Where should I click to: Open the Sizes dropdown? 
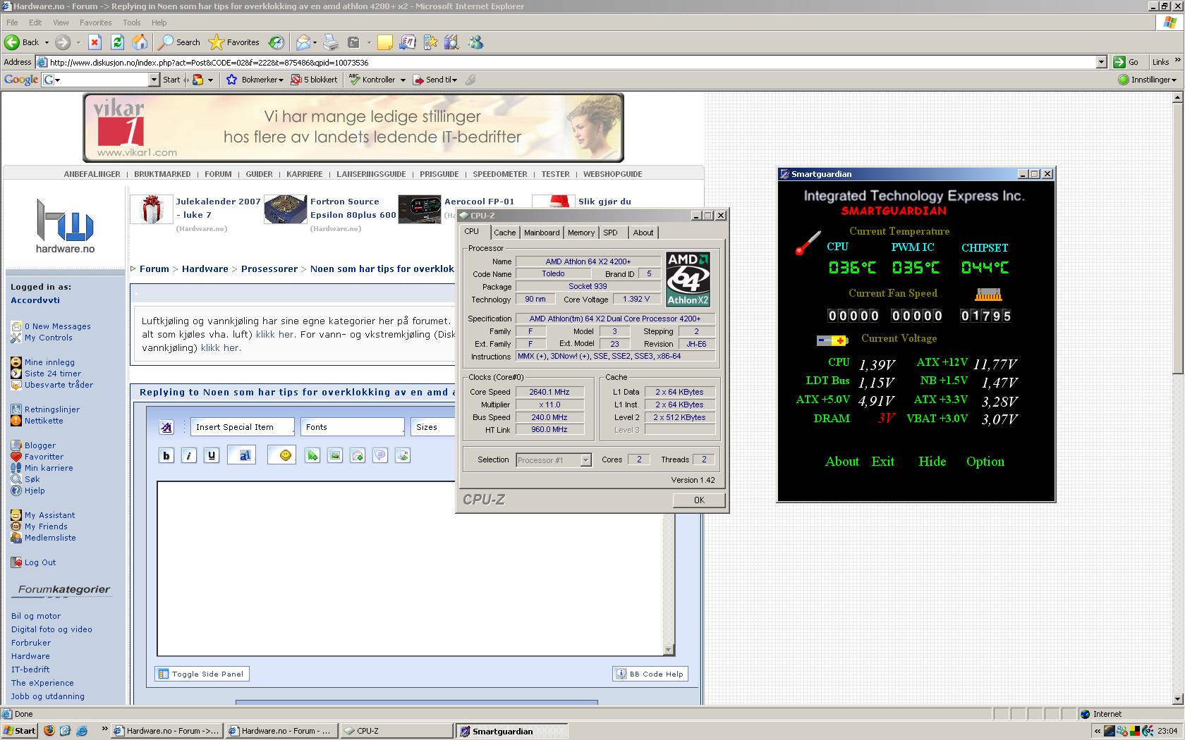pyautogui.click(x=434, y=427)
